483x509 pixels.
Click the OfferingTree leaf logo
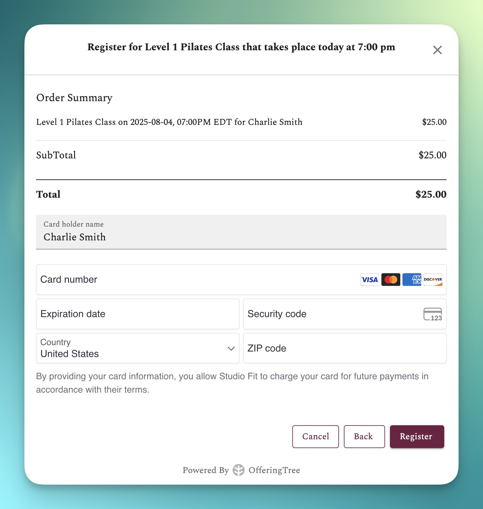[x=238, y=470]
